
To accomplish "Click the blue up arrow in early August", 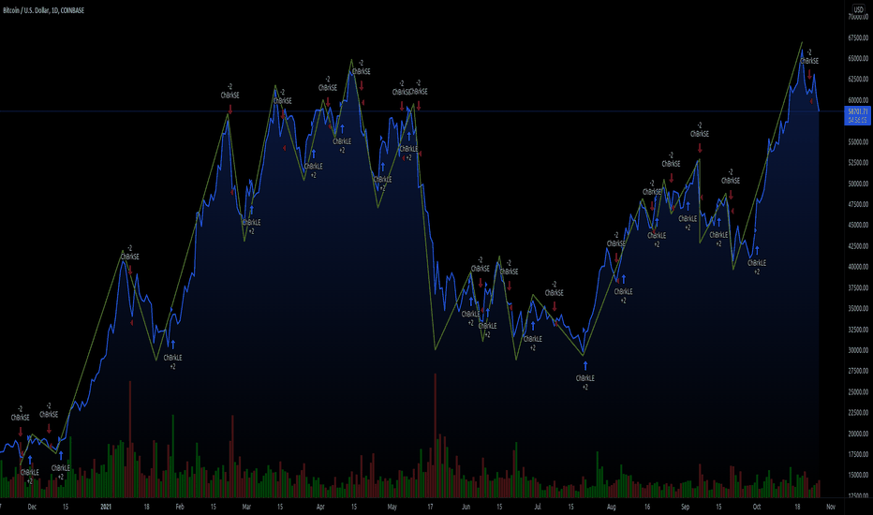I will [624, 279].
